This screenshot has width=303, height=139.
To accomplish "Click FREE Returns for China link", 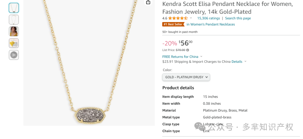I will point(180,57).
